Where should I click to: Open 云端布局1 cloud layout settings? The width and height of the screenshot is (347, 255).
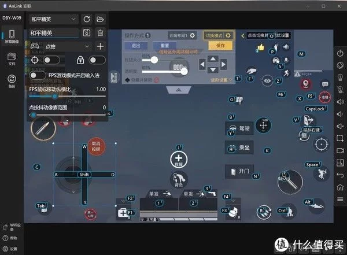pyautogui.click(x=182, y=35)
